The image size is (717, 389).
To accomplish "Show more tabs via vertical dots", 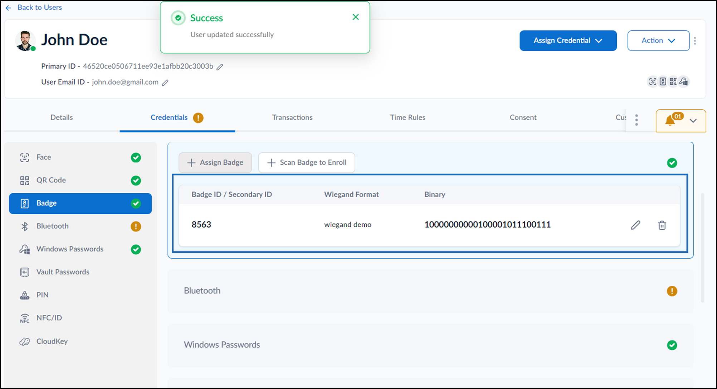I will pyautogui.click(x=636, y=120).
